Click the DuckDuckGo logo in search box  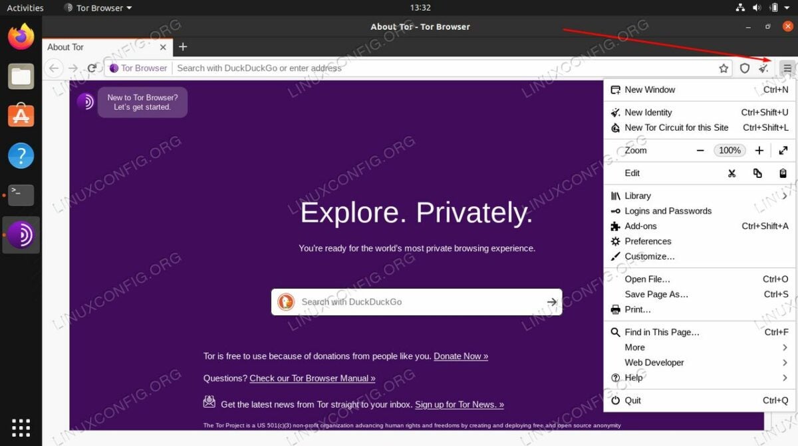click(x=286, y=302)
